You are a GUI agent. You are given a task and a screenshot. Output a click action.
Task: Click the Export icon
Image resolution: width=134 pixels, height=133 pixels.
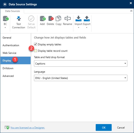click(x=87, y=19)
